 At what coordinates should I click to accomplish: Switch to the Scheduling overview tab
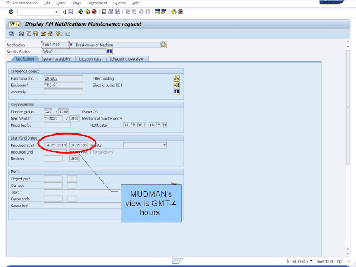tap(126, 59)
